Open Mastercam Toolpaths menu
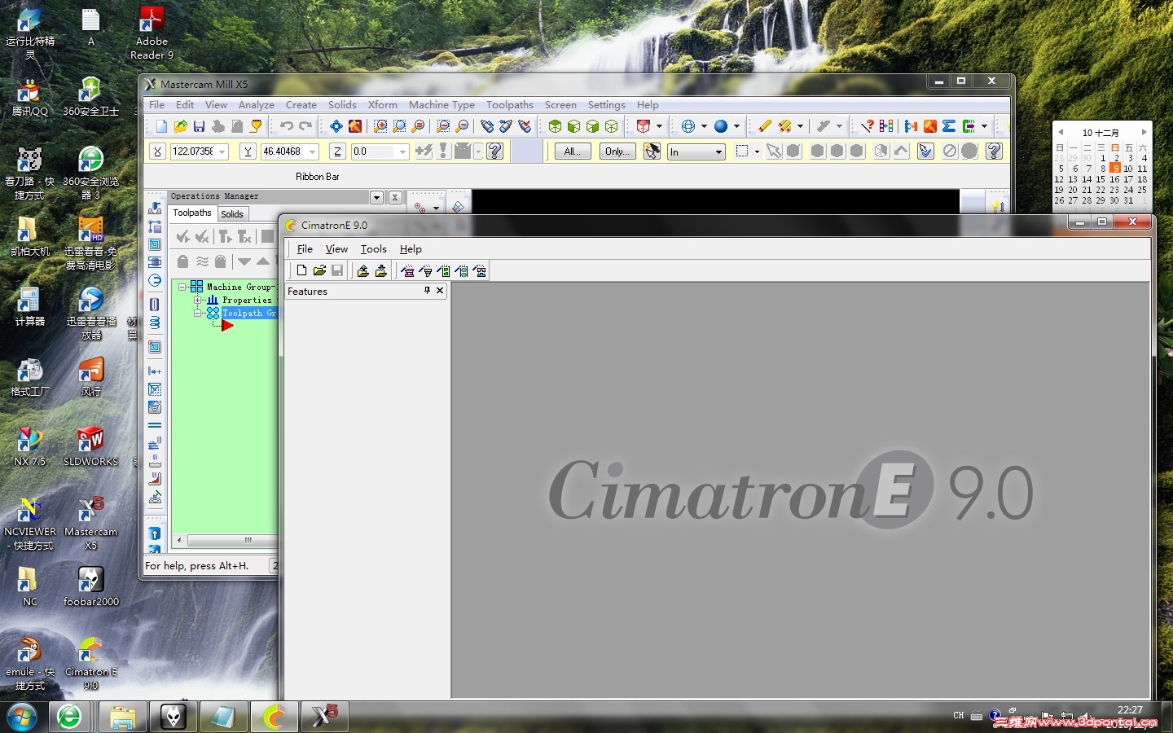The width and height of the screenshot is (1173, 733). point(510,105)
